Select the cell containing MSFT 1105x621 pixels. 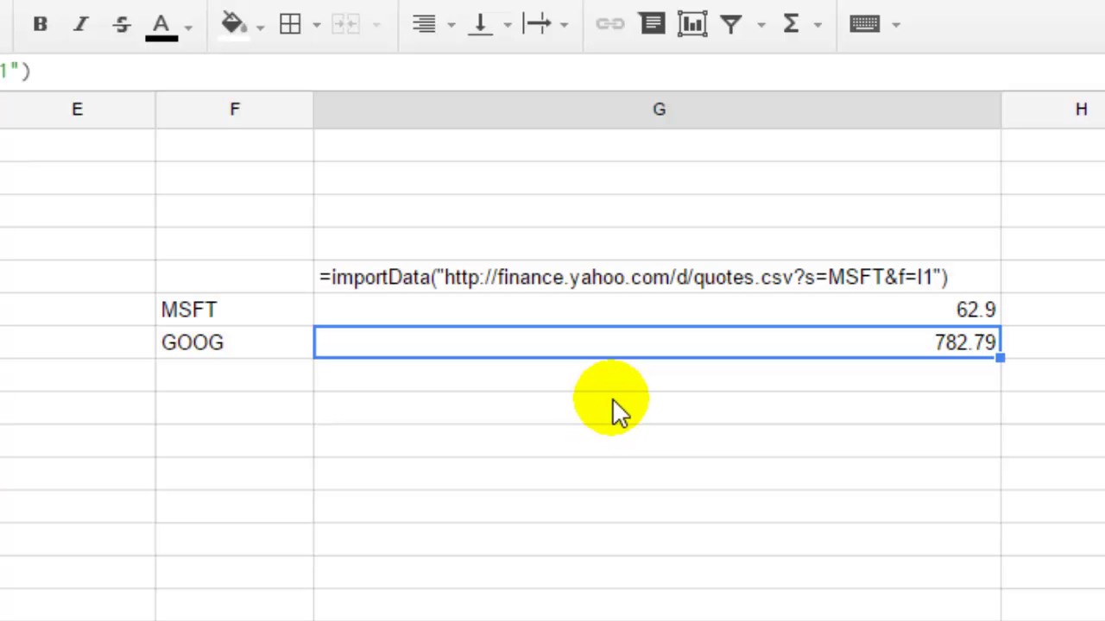coord(235,310)
